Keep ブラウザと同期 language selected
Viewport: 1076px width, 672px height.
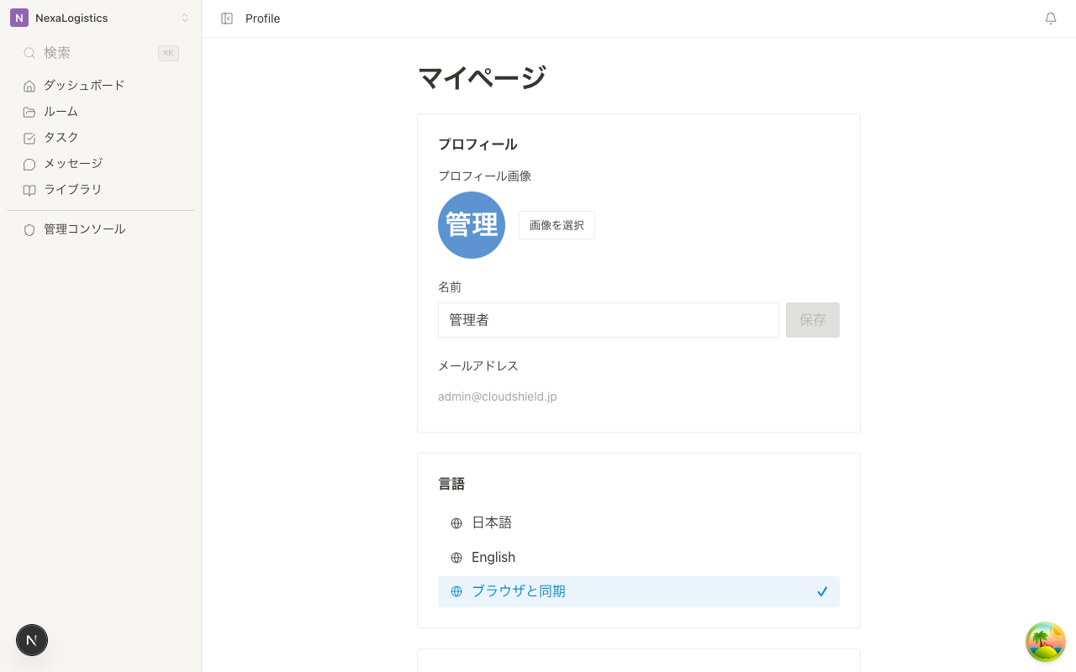click(x=519, y=591)
